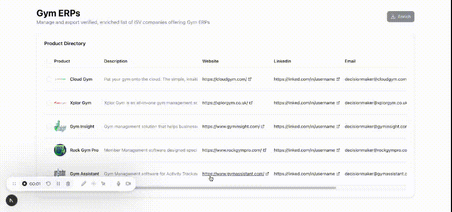Click the LinkedIn column header

[x=282, y=61]
